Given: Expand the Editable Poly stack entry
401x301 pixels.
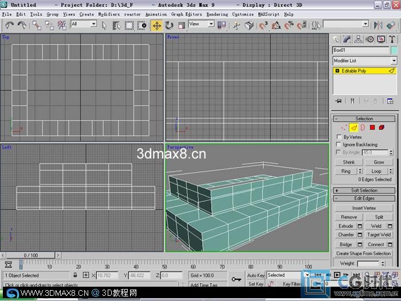Looking at the screenshot, I should click(x=337, y=71).
